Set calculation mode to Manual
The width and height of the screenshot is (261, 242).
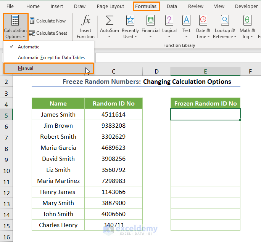26,68
